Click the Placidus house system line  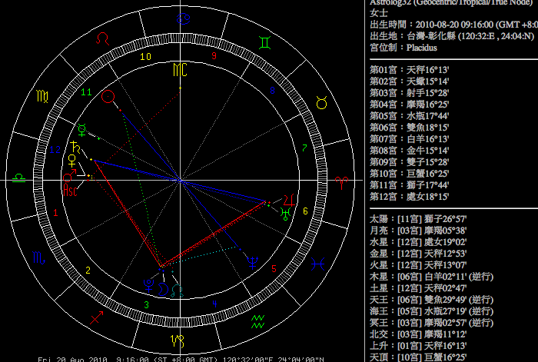[x=404, y=47]
